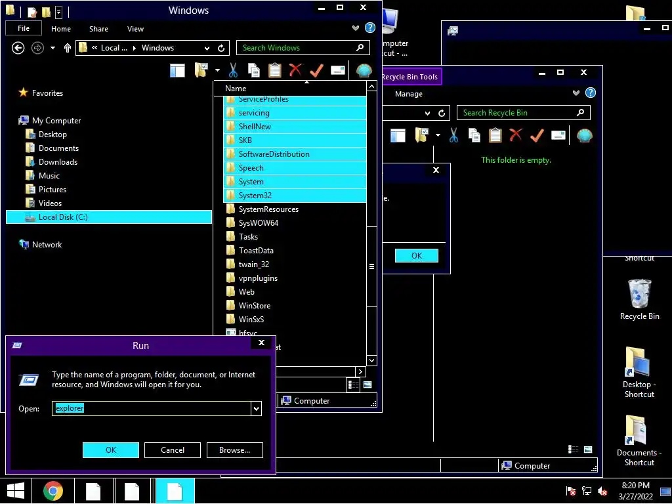Click Browse... in the Run dialog
The height and width of the screenshot is (504, 672).
234,450
